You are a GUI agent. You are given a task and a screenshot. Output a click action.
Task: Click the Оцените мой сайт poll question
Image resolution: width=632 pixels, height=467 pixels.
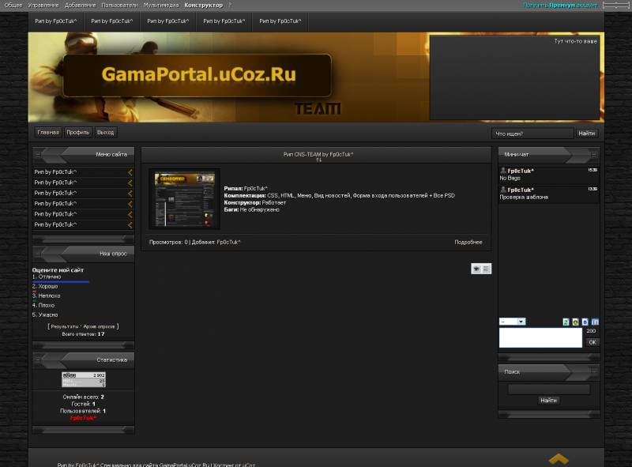[x=58, y=269]
